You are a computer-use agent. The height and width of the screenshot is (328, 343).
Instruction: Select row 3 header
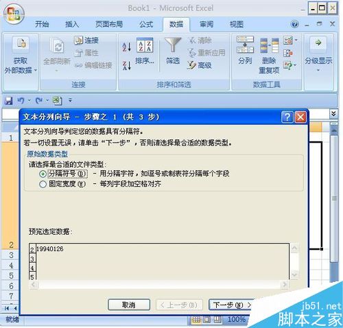(x=11, y=255)
